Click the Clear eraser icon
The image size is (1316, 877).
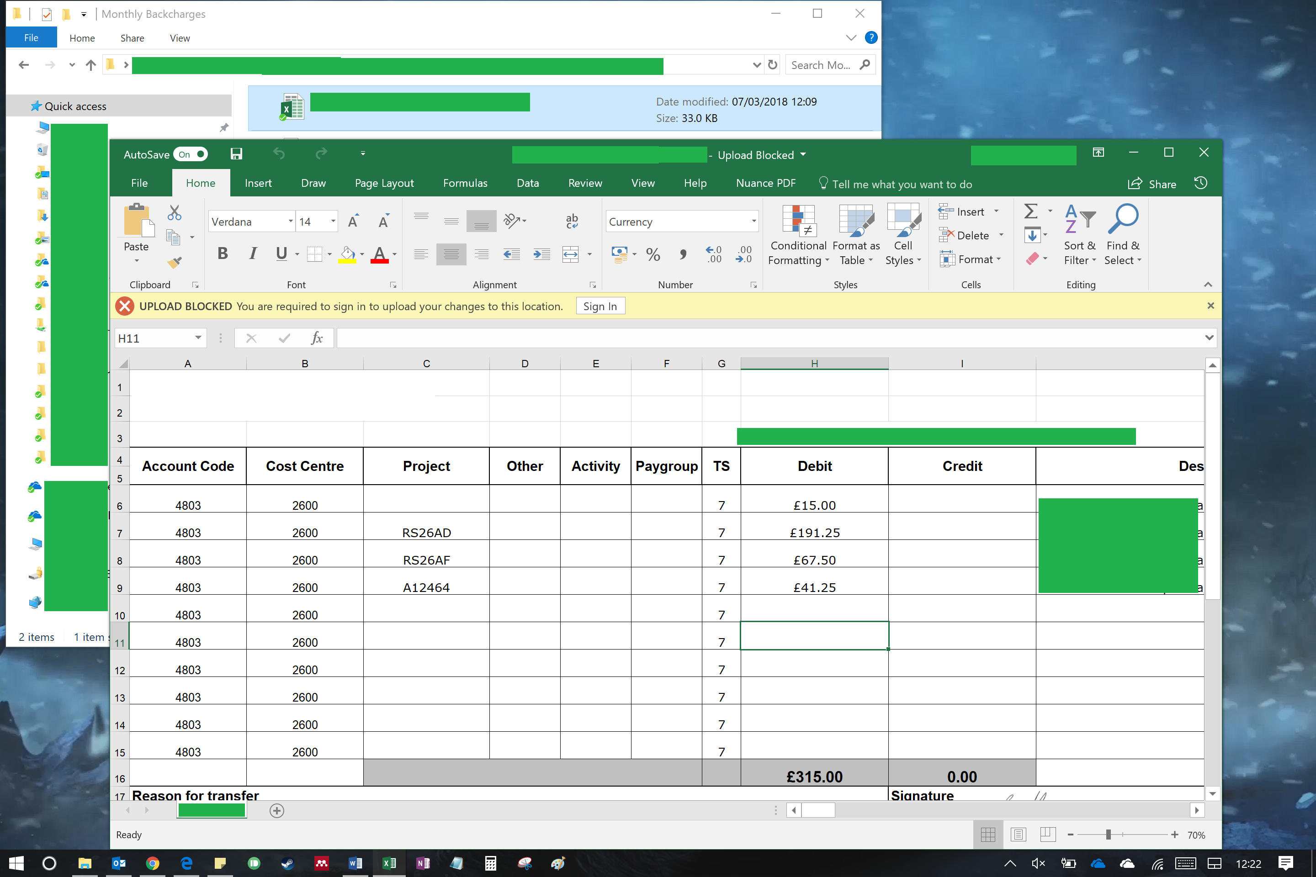pyautogui.click(x=1033, y=259)
